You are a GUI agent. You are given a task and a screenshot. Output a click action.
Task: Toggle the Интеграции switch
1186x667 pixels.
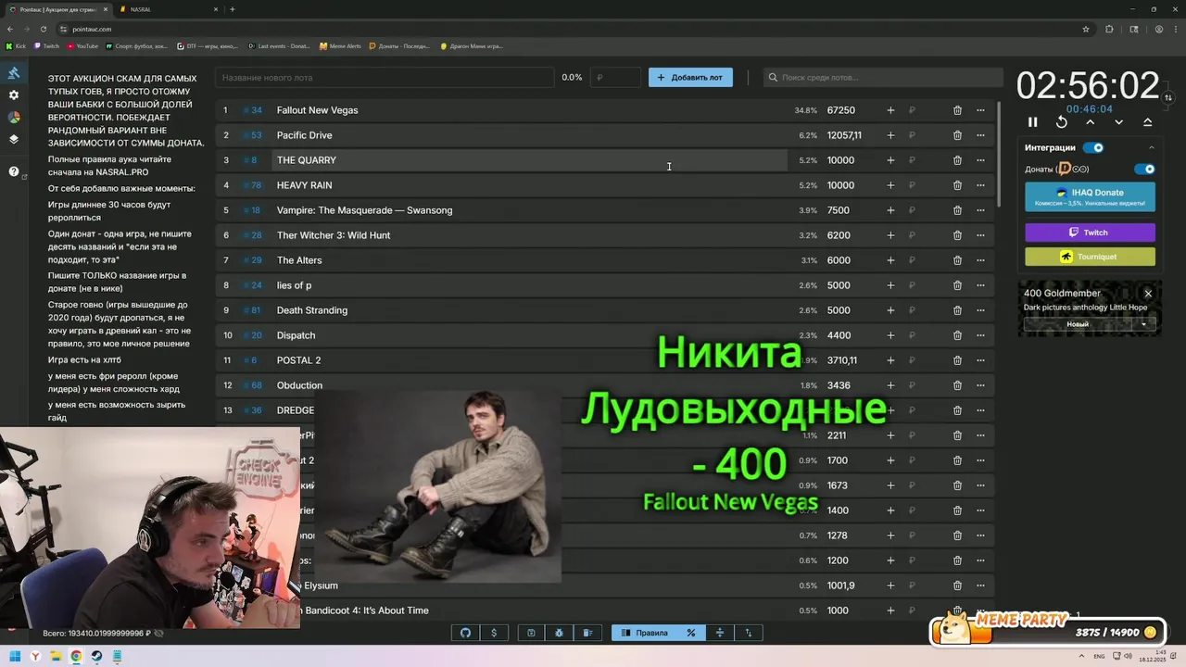tap(1093, 147)
